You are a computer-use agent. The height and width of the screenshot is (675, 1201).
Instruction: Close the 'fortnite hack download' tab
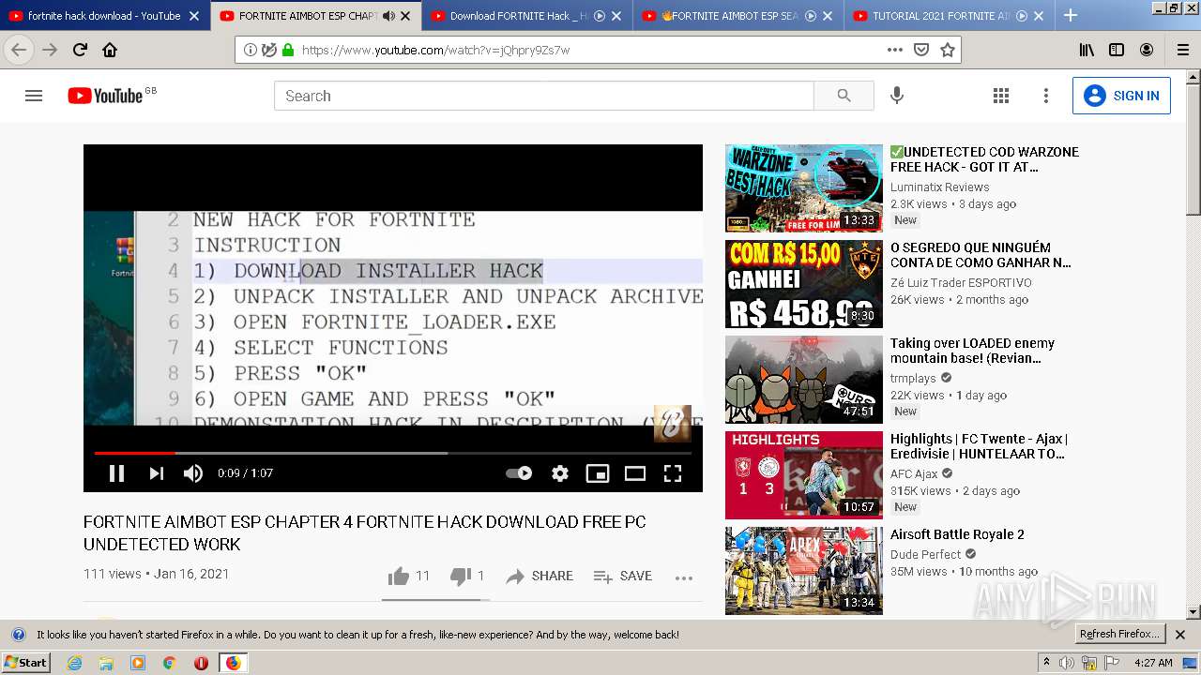coord(194,16)
